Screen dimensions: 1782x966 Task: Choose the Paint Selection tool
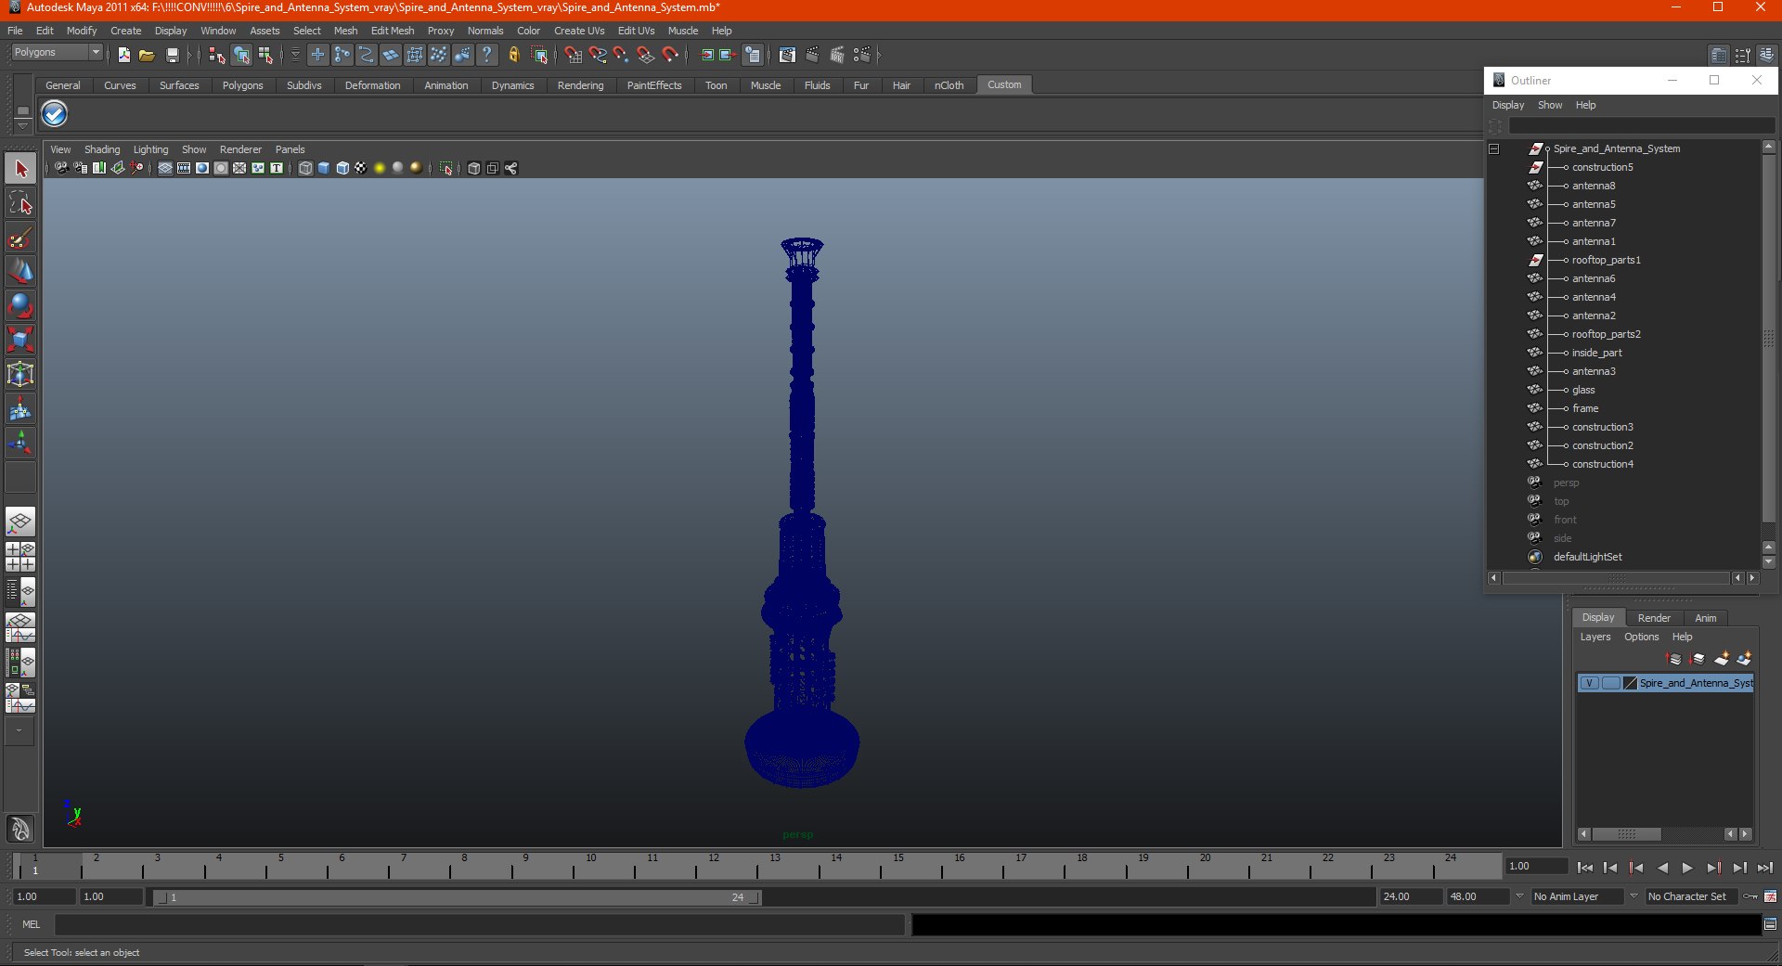pos(20,238)
